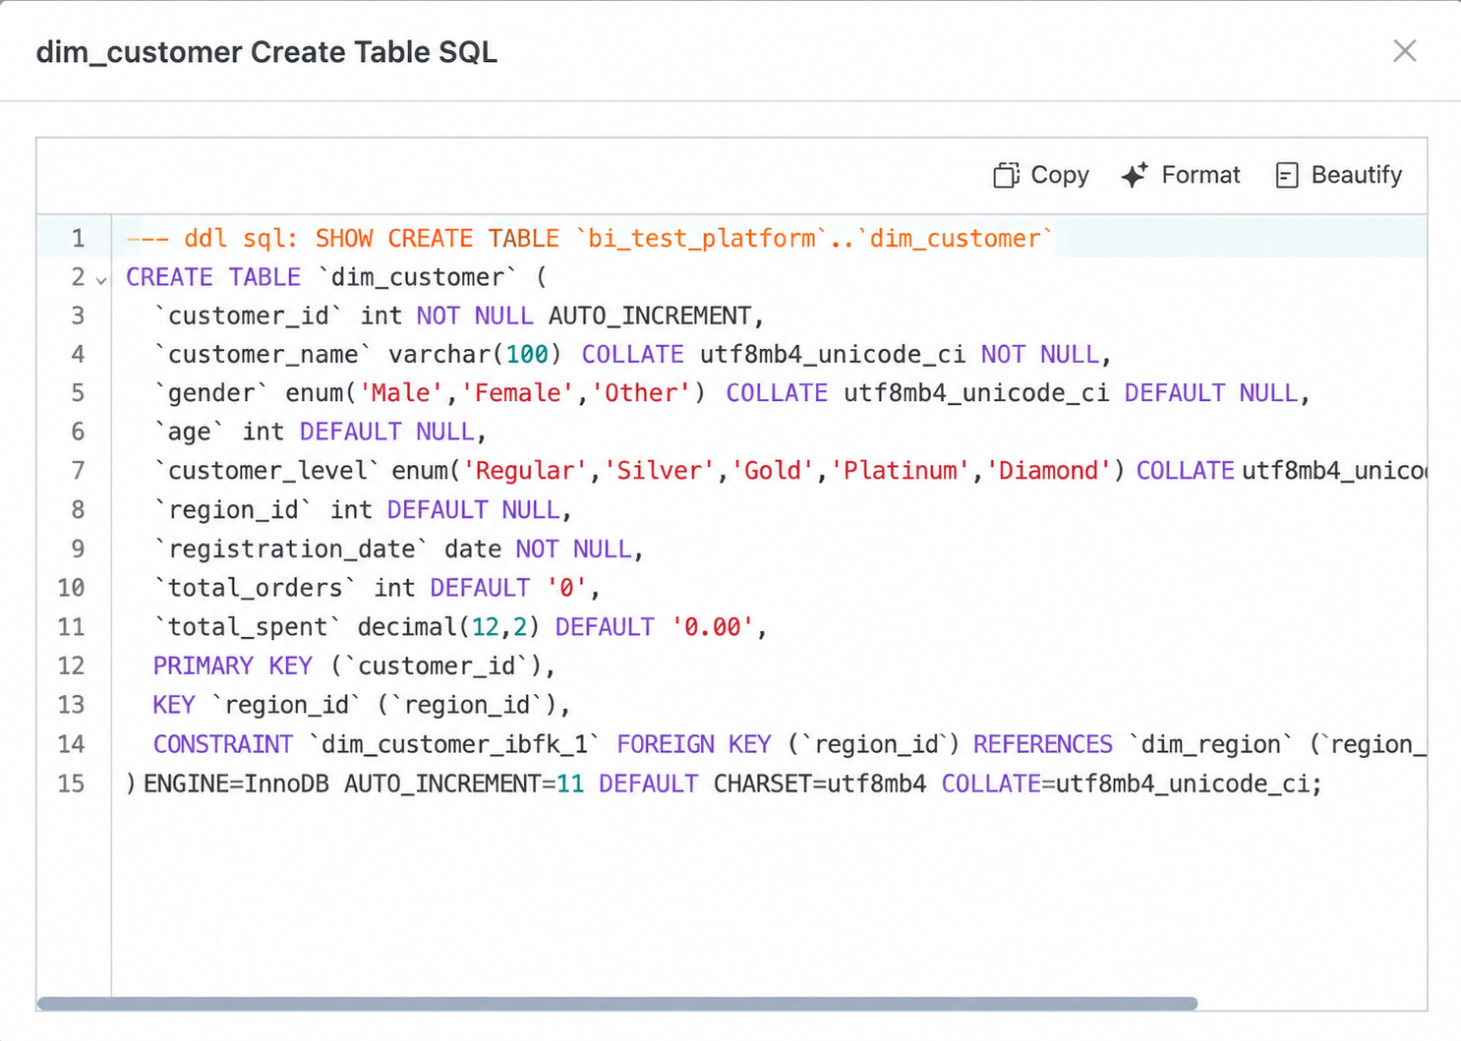This screenshot has width=1461, height=1041.
Task: Click the 'Platinum' enum value
Action: 902,471
